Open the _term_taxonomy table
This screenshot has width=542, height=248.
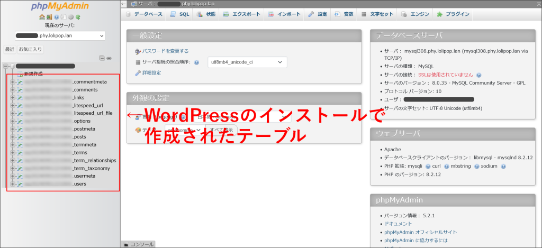[x=91, y=169]
